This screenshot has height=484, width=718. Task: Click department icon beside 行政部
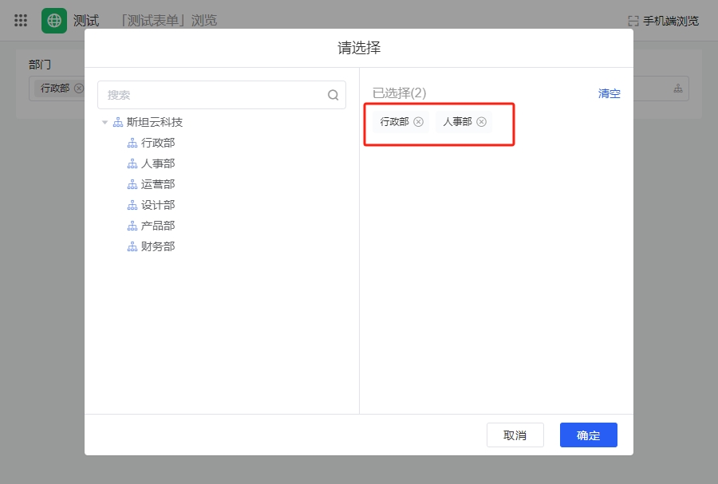coord(132,144)
